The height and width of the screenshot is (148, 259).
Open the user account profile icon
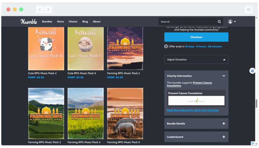pos(230,21)
